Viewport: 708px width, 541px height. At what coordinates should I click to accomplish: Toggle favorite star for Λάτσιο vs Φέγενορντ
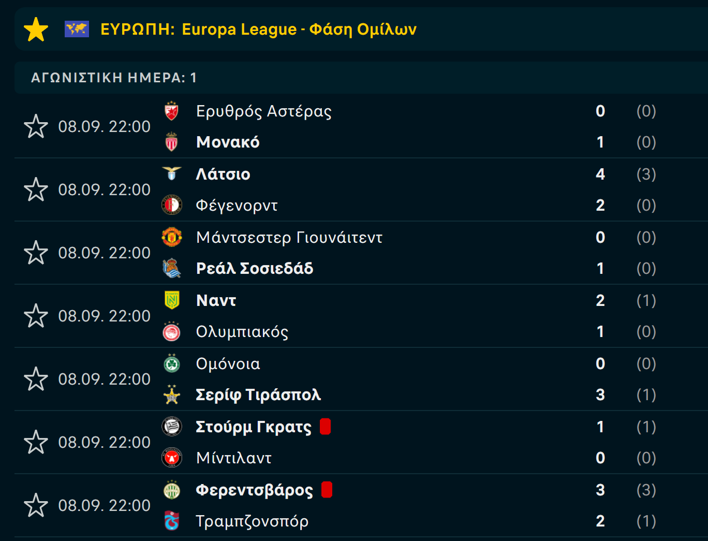pos(36,189)
